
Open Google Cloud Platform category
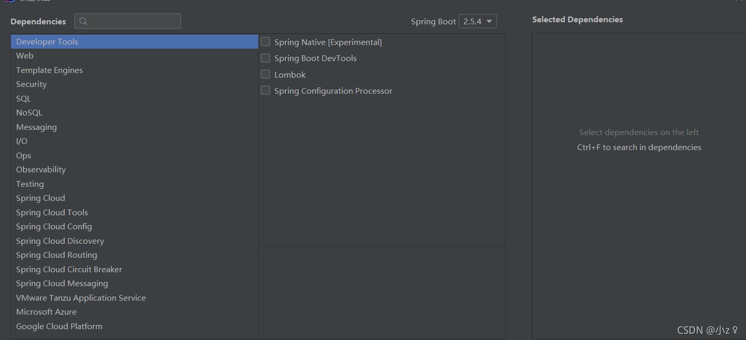click(135, 327)
